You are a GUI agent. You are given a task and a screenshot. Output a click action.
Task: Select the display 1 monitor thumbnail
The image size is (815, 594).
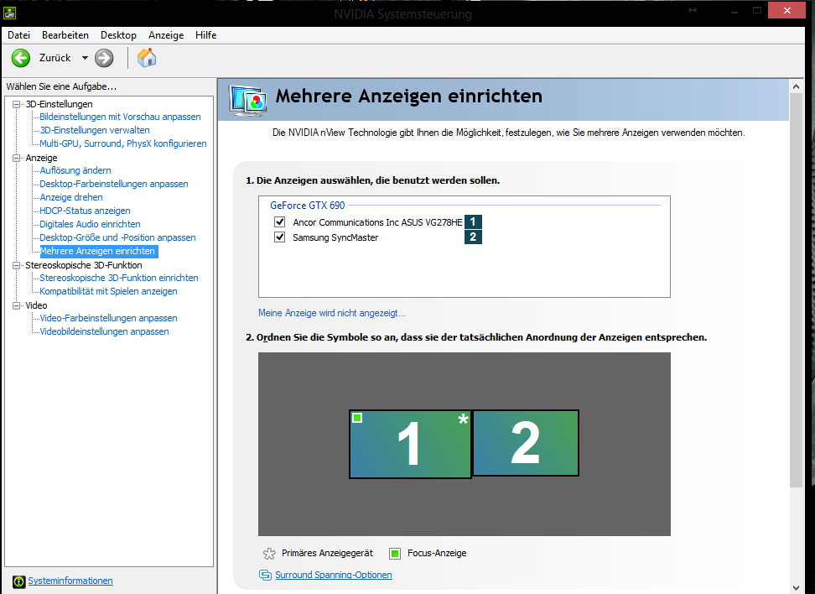410,444
